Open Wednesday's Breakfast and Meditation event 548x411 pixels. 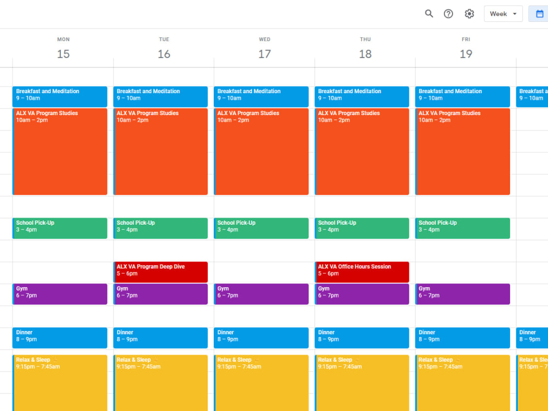click(x=261, y=97)
